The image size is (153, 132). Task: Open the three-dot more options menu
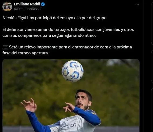coord(137,4)
